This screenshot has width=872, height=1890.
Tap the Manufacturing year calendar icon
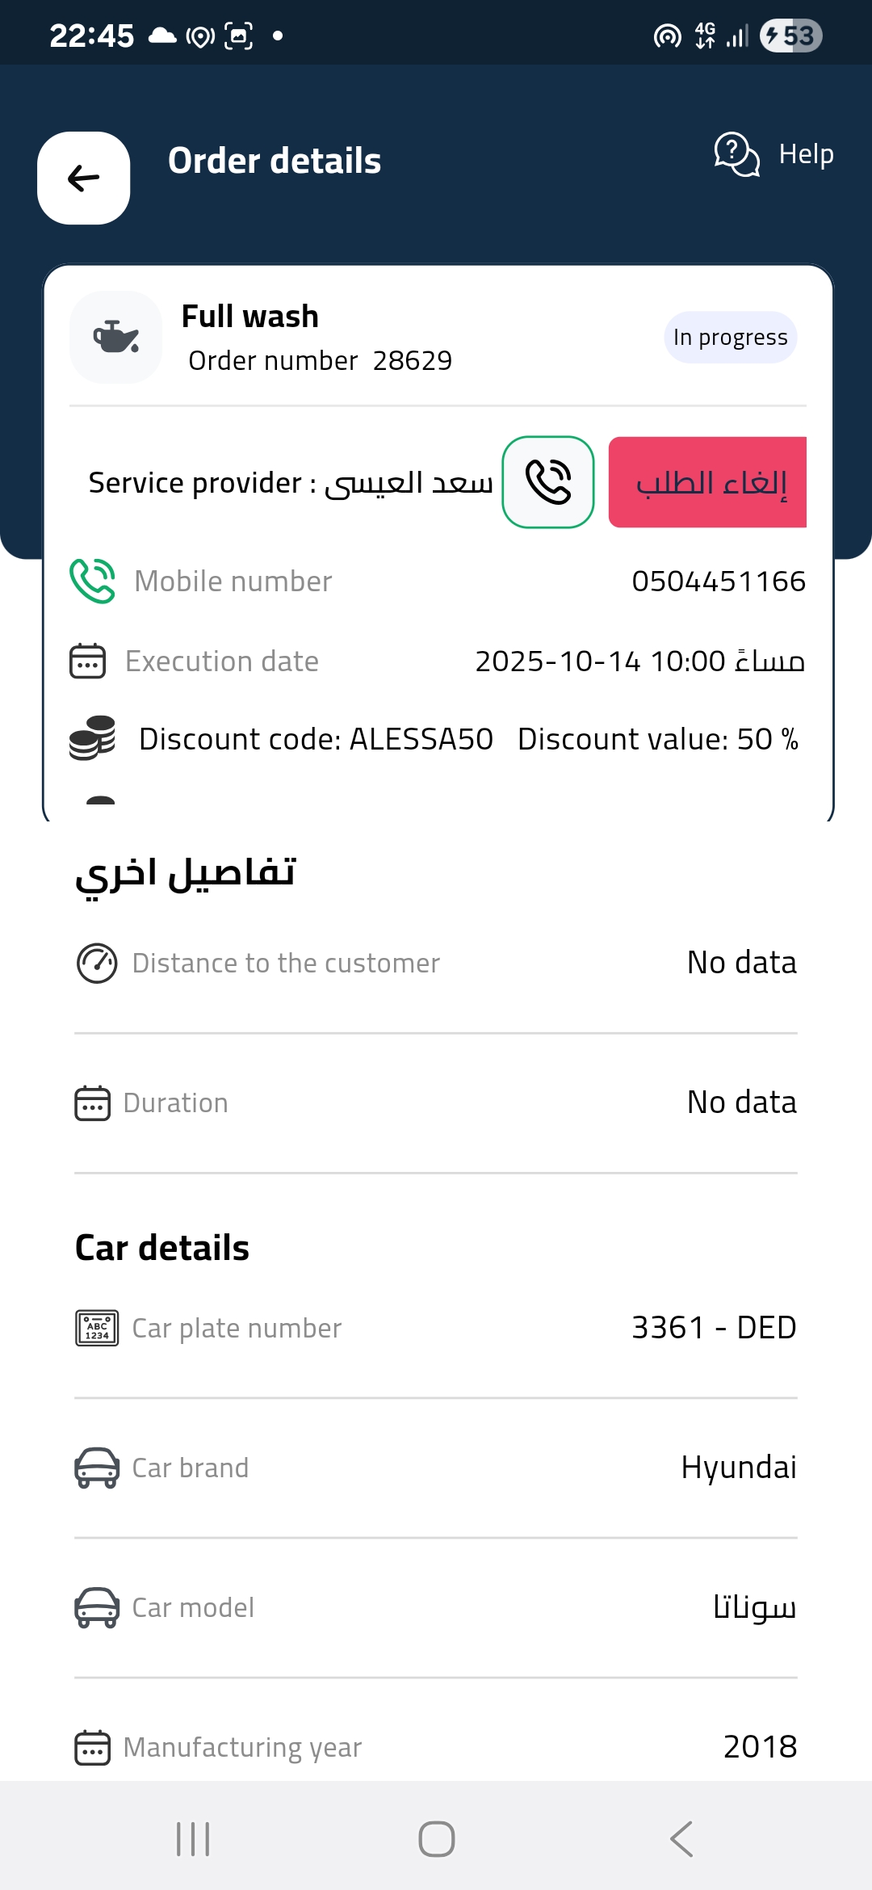pyautogui.click(x=92, y=1747)
